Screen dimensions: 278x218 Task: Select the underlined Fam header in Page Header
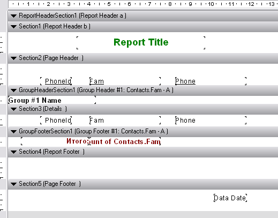(125, 81)
